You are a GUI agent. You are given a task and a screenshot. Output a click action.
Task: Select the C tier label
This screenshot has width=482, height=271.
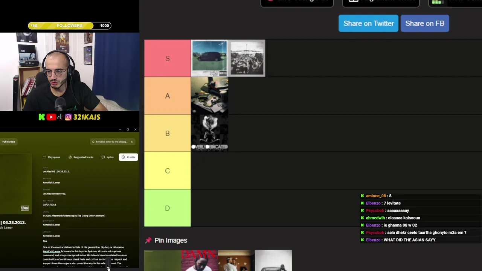coord(168,171)
